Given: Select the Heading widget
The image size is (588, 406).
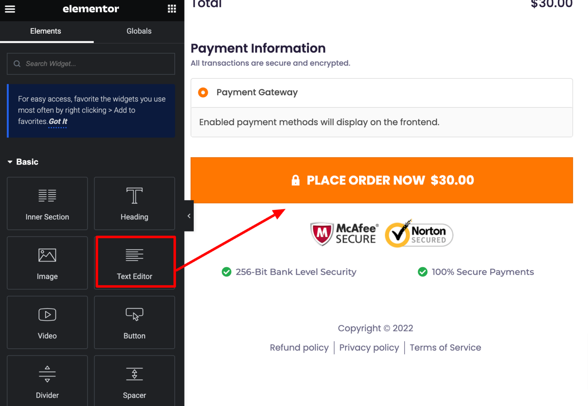Looking at the screenshot, I should 134,203.
